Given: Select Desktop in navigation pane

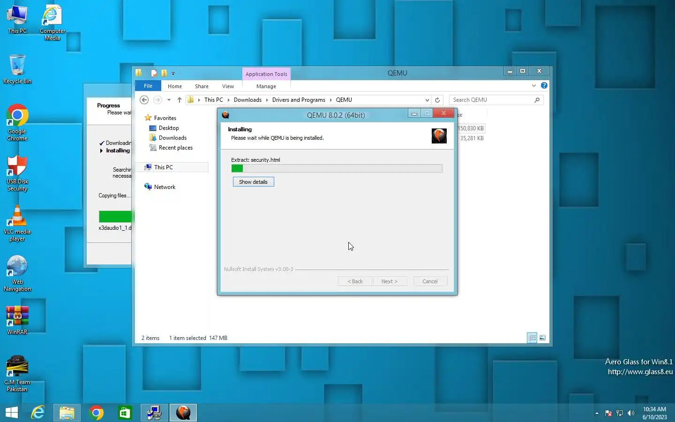Looking at the screenshot, I should (169, 128).
